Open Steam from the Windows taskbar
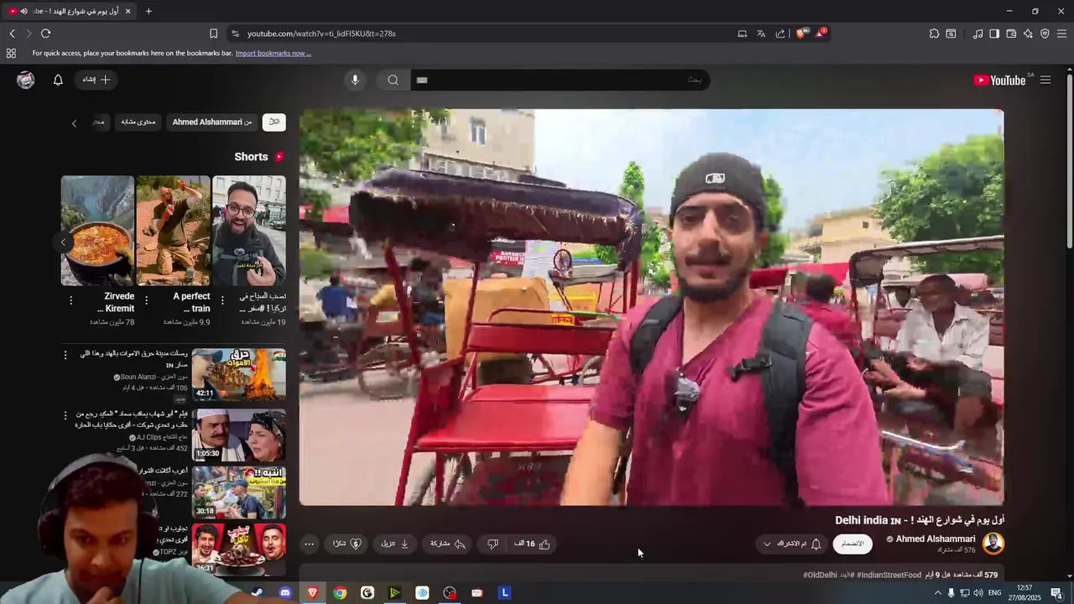 [x=257, y=593]
